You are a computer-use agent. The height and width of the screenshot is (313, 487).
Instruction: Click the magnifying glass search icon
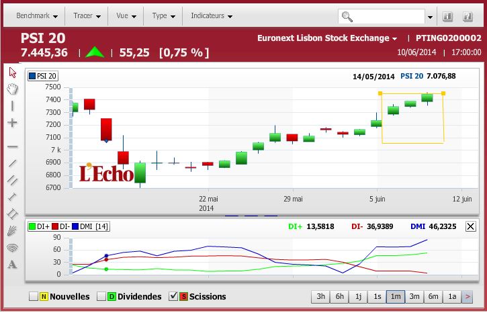pyautogui.click(x=347, y=16)
